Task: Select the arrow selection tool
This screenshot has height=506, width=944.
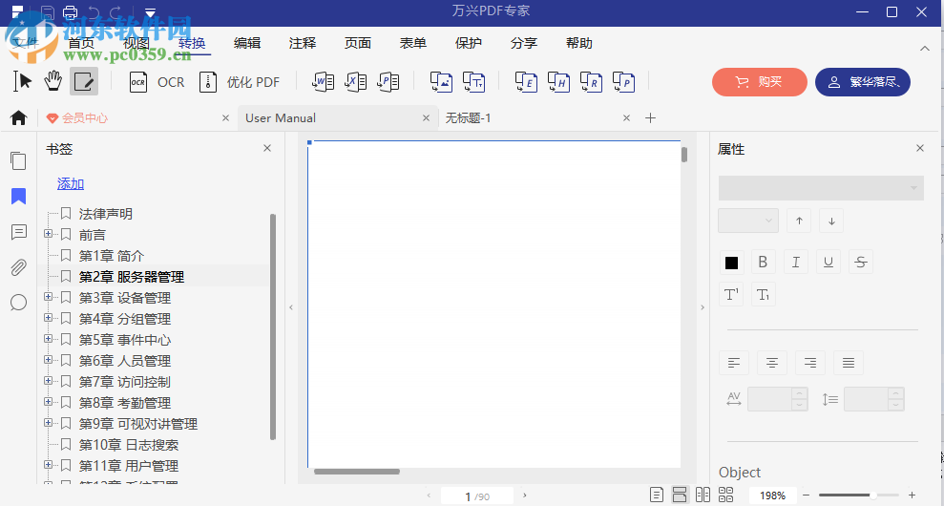Action: [22, 81]
